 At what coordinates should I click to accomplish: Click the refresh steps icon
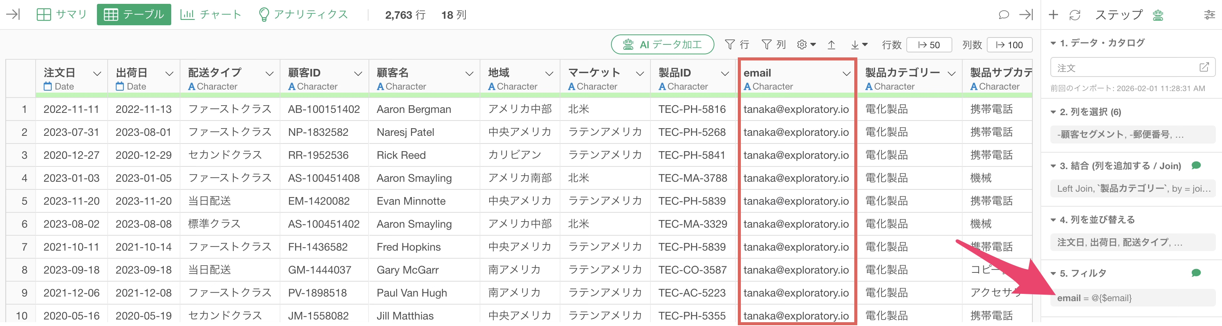tap(1075, 15)
